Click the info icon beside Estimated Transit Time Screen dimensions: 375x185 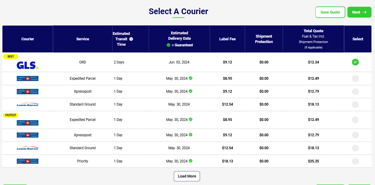point(131,39)
